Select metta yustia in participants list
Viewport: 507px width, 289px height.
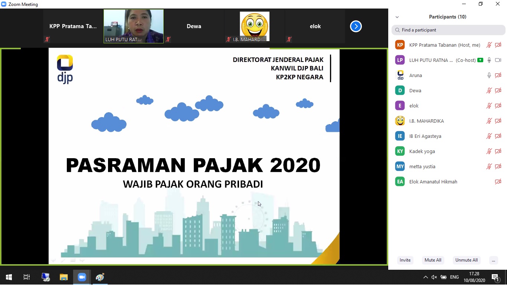pyautogui.click(x=422, y=166)
